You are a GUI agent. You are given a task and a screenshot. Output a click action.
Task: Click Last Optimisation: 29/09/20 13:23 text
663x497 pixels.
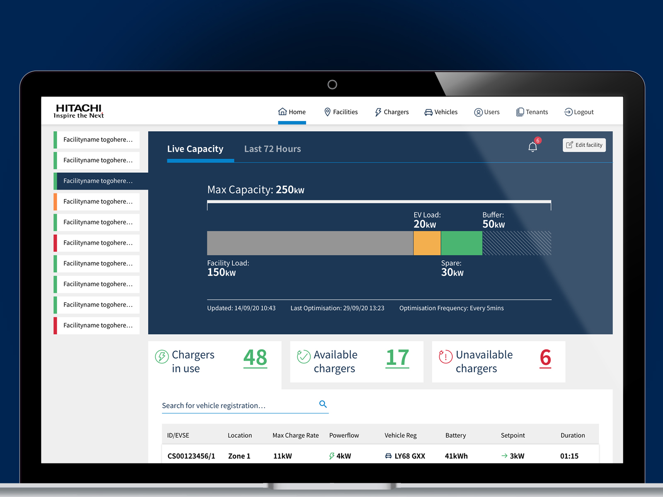[337, 308]
